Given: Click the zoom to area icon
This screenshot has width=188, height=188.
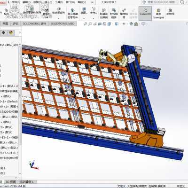Looking at the screenshot, I should [x=90, y=24].
